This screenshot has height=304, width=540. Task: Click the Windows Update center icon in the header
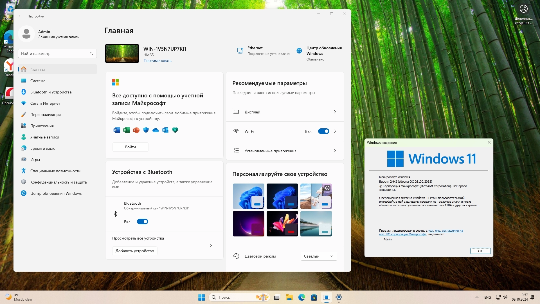click(299, 51)
